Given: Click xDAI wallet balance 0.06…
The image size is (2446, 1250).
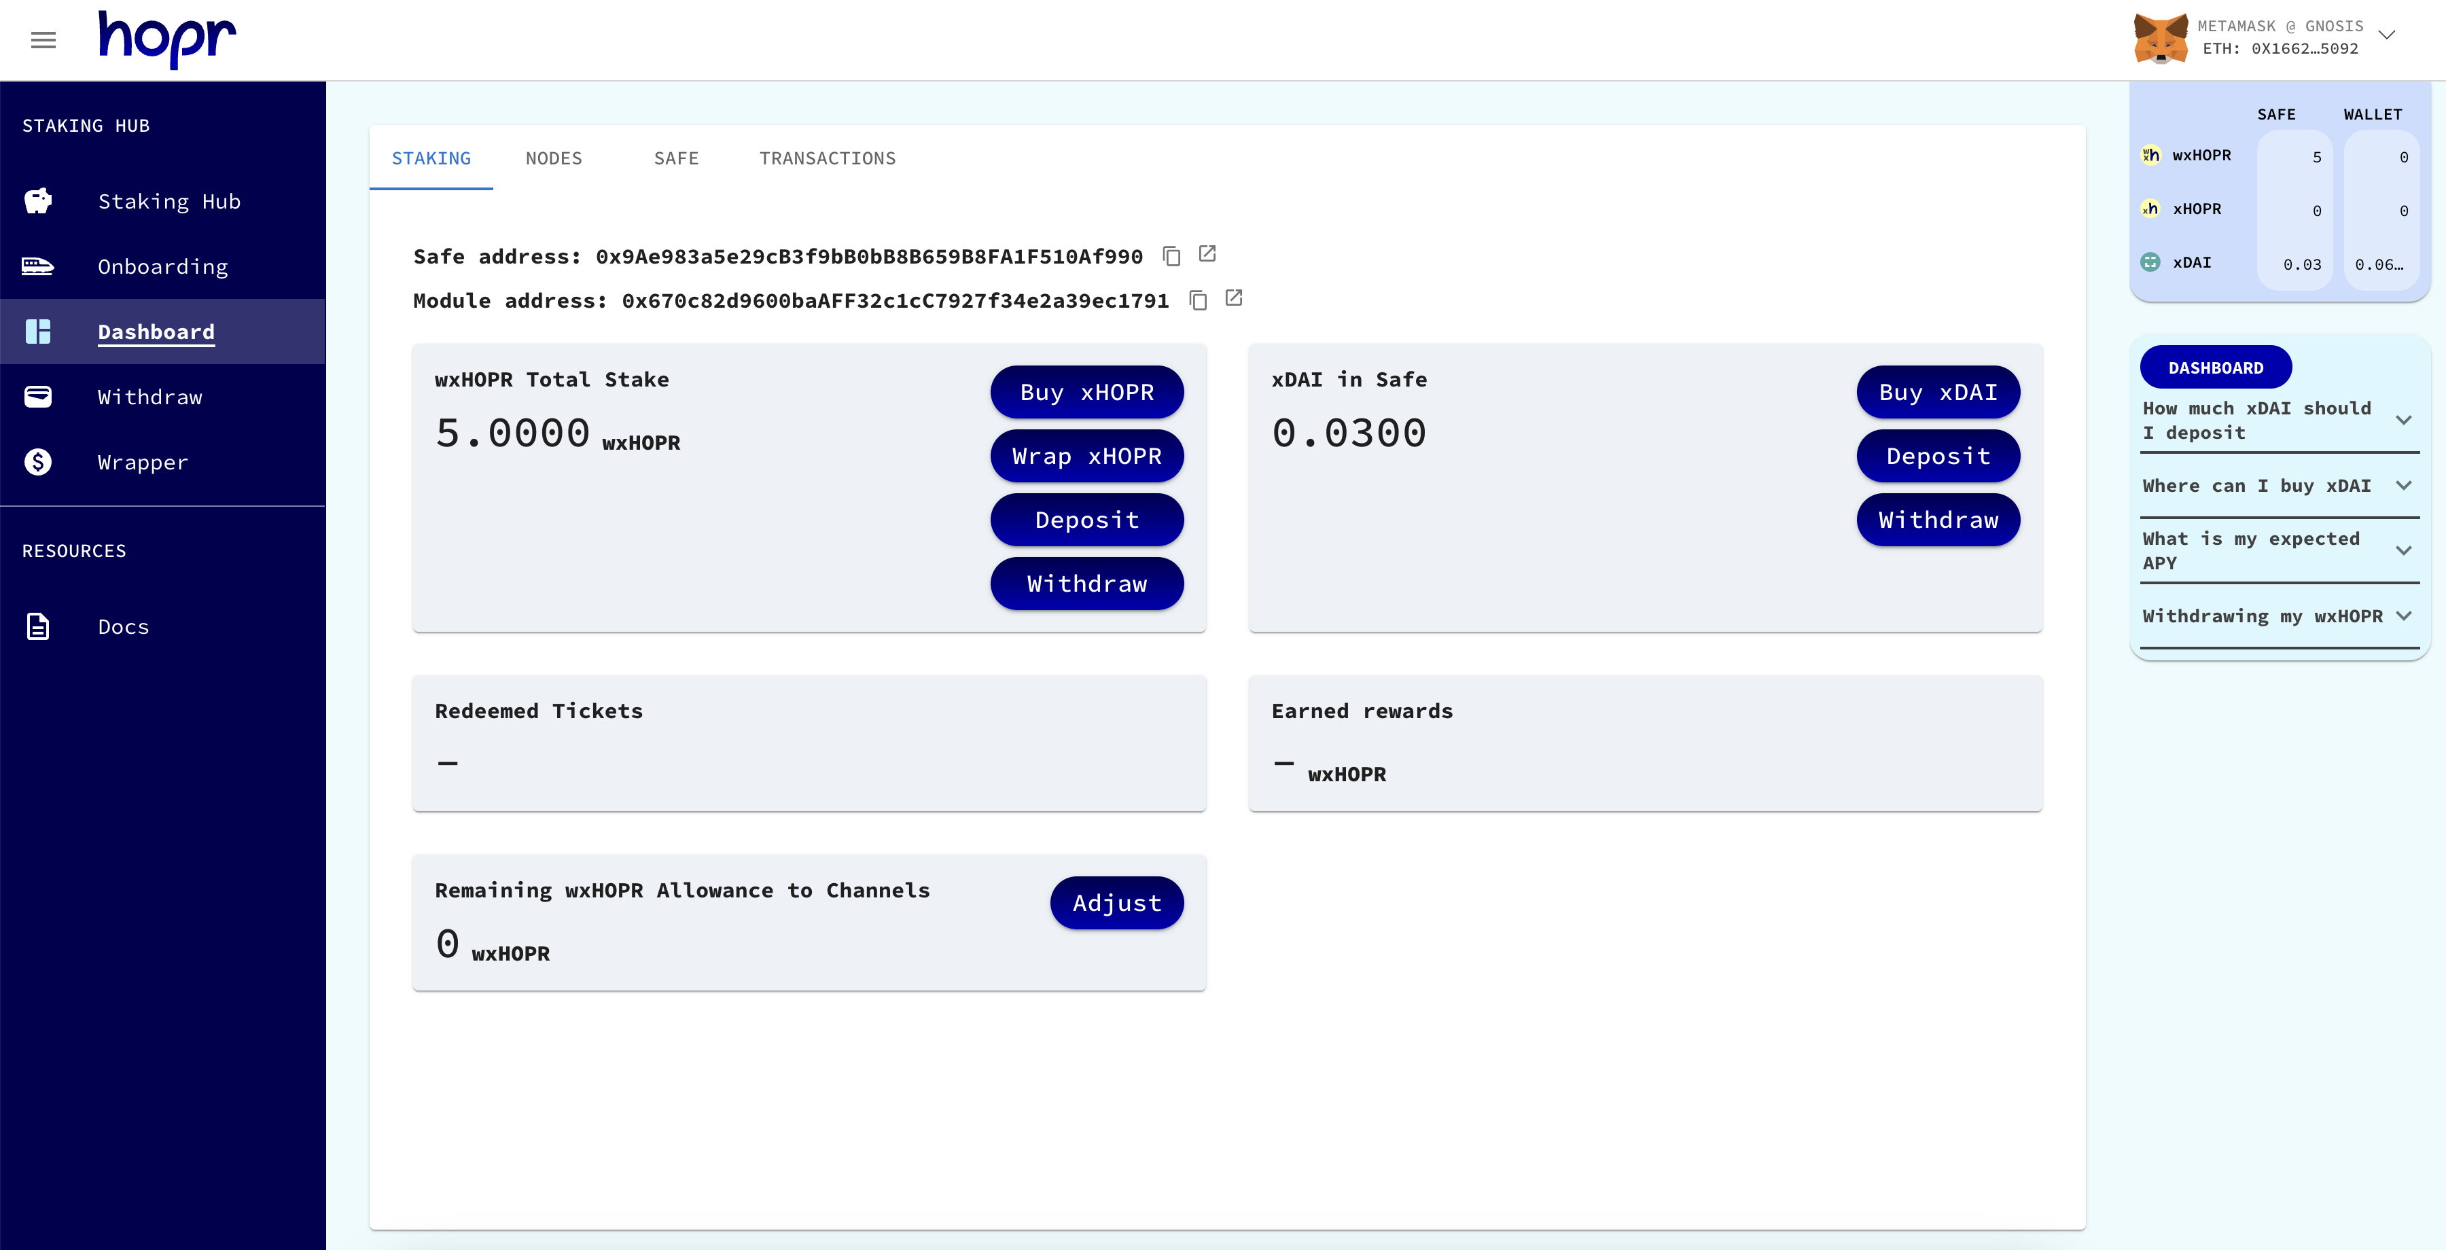Looking at the screenshot, I should pyautogui.click(x=2379, y=264).
